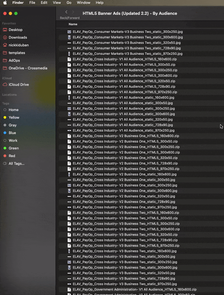Select Government Administration- V1 All Audience_HTML5_160x600.zip
The image size is (224, 295).
coord(134,289)
